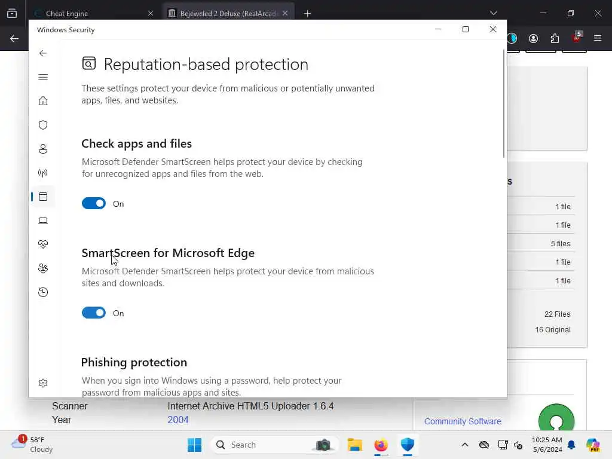Open the 2004 year link
612x459 pixels.
pyautogui.click(x=178, y=420)
